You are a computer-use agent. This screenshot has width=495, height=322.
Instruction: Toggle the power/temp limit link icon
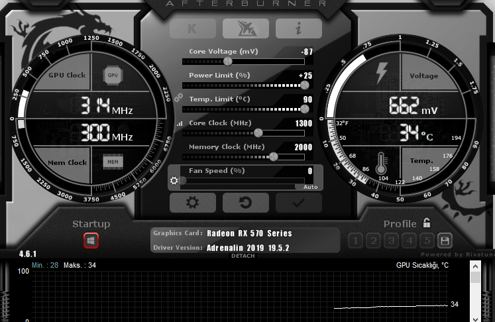click(179, 97)
